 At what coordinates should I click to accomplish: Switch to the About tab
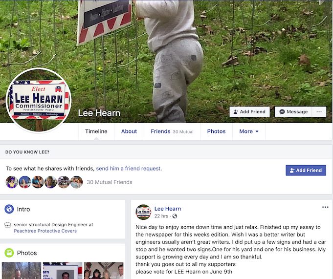129,131
